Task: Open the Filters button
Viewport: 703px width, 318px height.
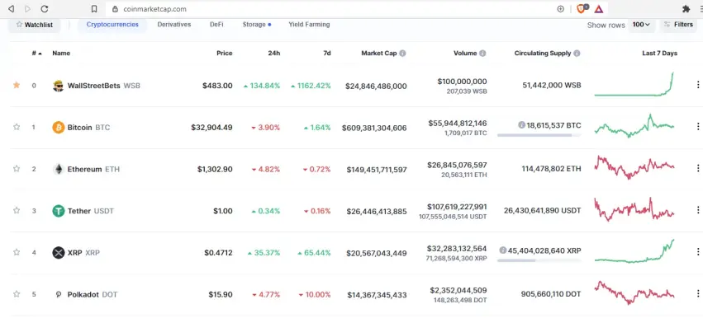Action: [678, 25]
